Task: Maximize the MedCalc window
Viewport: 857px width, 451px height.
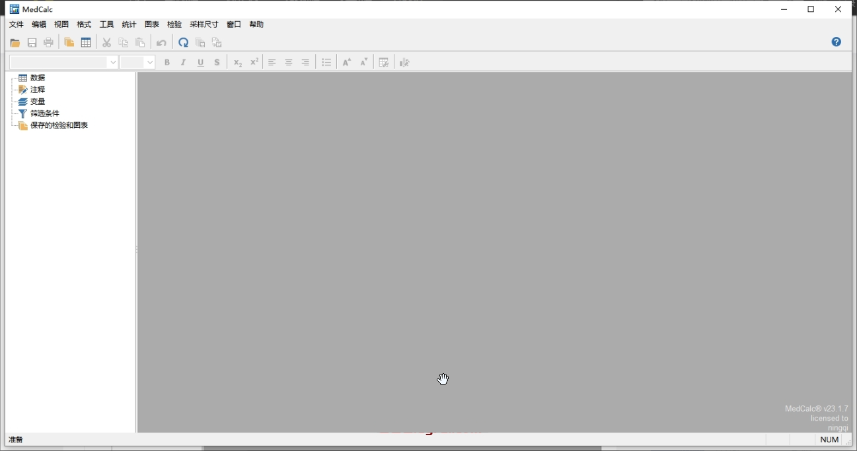Action: point(811,9)
